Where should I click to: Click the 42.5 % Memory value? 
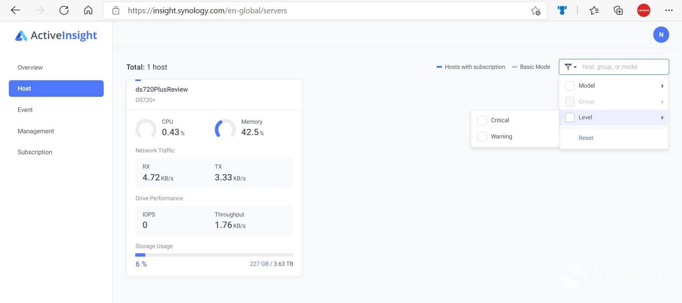click(252, 132)
